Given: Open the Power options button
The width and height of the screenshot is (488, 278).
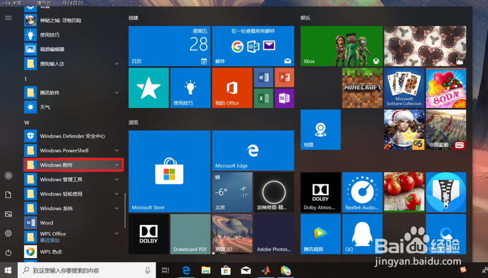Looking at the screenshot, I should click(x=8, y=253).
